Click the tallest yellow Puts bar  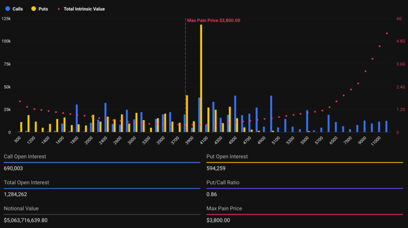coord(201,79)
